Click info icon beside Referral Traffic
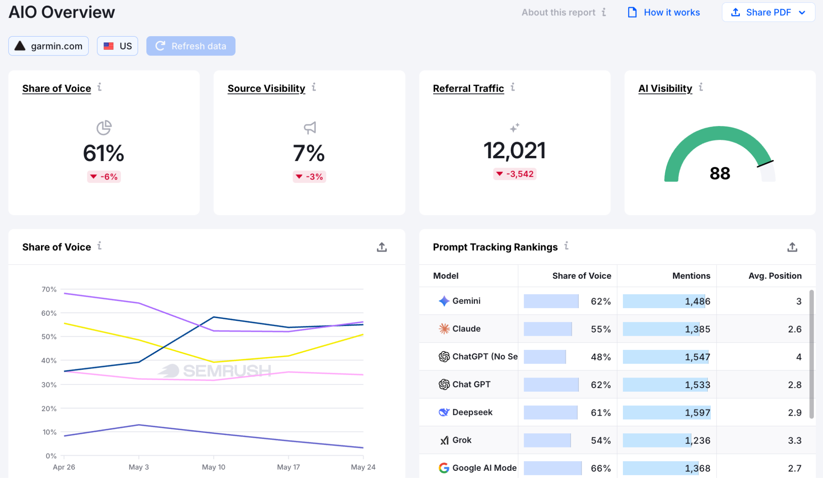823x478 pixels. point(513,87)
